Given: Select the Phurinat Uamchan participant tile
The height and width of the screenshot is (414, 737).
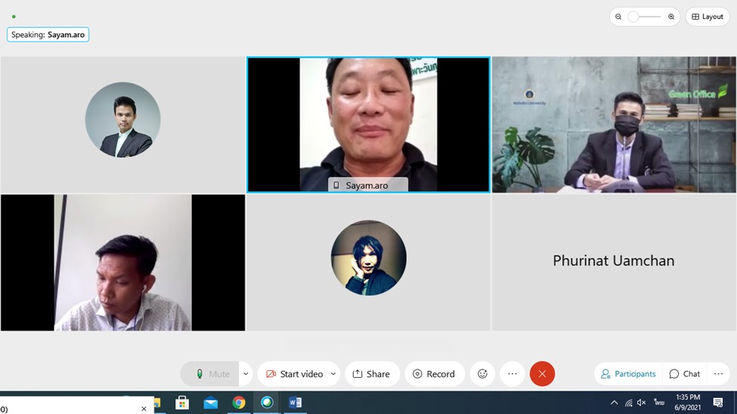Looking at the screenshot, I should 613,261.
